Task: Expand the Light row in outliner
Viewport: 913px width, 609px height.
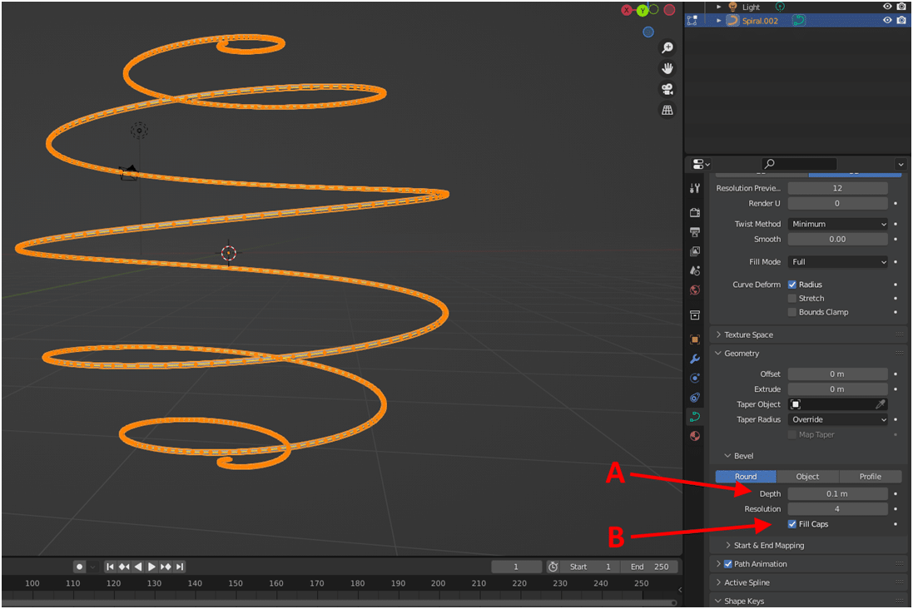Action: point(719,7)
